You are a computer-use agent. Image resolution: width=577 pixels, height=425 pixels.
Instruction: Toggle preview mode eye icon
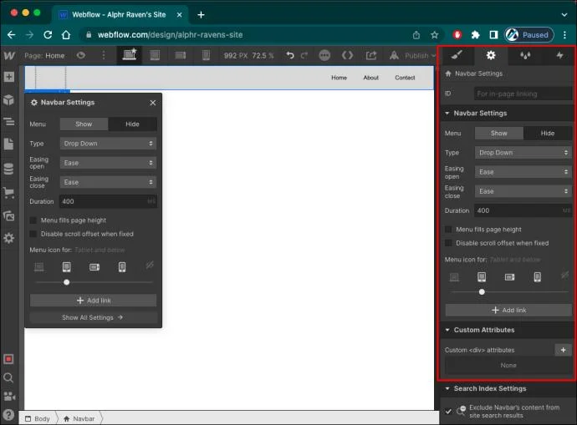click(x=81, y=55)
